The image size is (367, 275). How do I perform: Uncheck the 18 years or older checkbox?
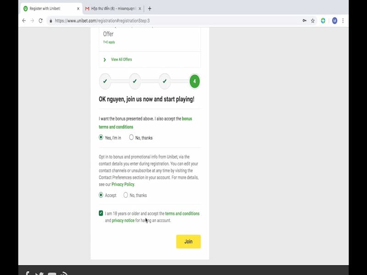coord(101,213)
